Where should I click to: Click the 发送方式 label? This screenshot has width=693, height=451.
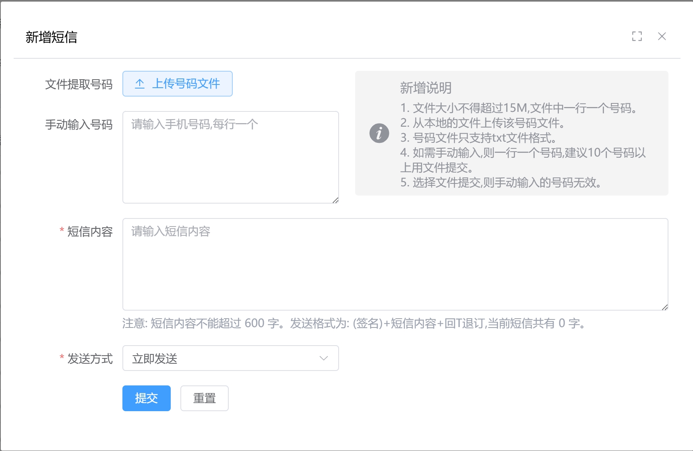[x=90, y=359]
